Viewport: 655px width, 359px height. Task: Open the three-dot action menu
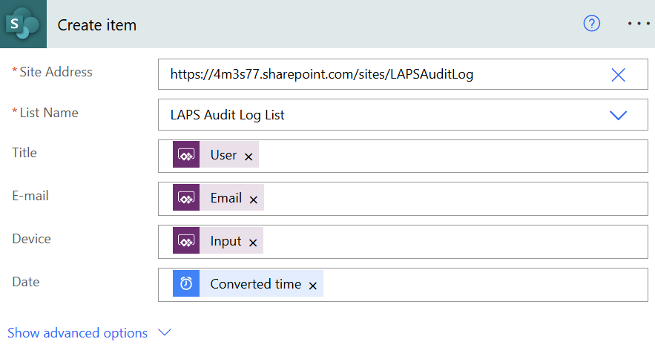tap(637, 24)
